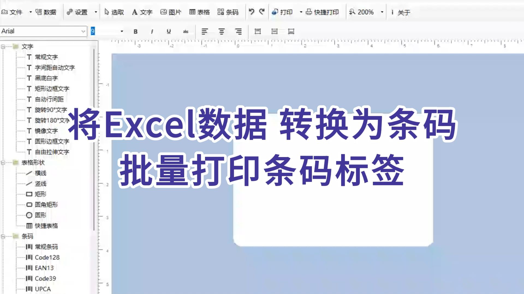Click the font size input showing 9
Image resolution: width=524 pixels, height=294 pixels.
[x=104, y=32]
